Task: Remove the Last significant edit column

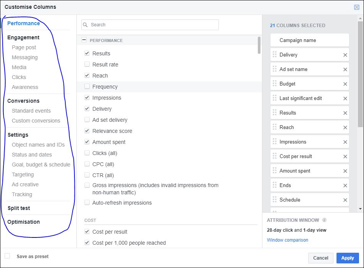Action: 345,98
